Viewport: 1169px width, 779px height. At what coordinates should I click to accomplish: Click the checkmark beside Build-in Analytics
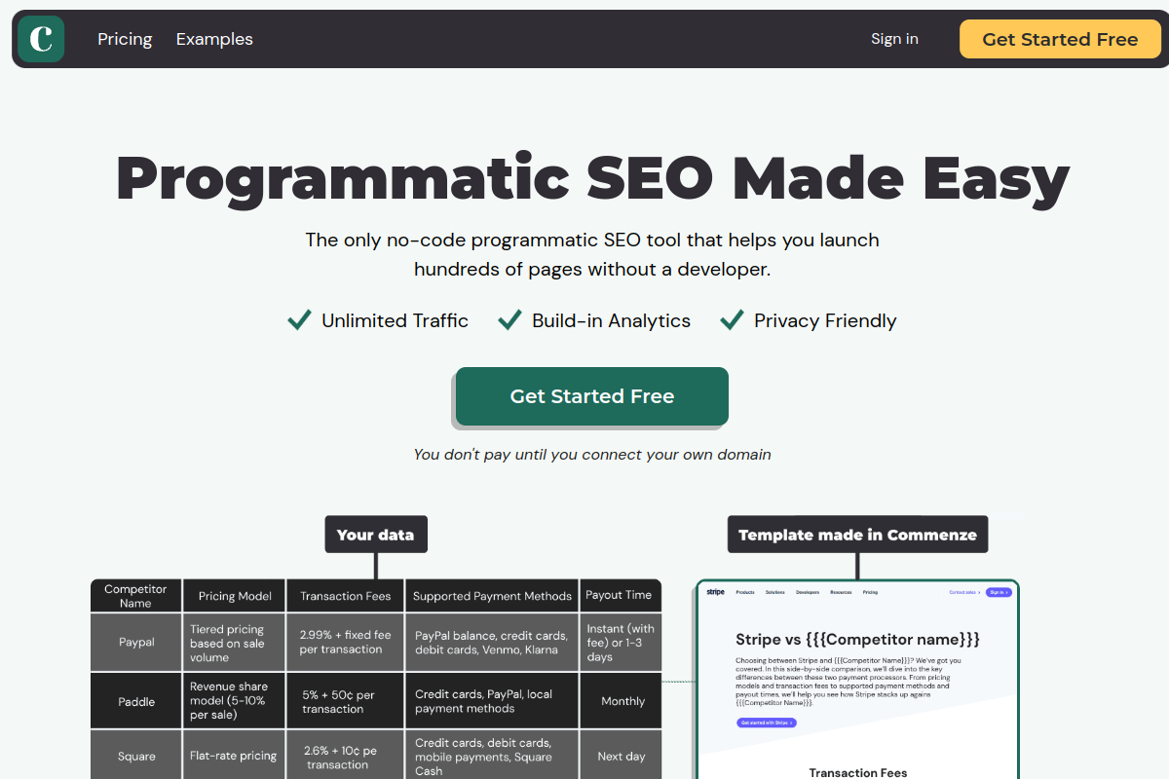click(509, 320)
